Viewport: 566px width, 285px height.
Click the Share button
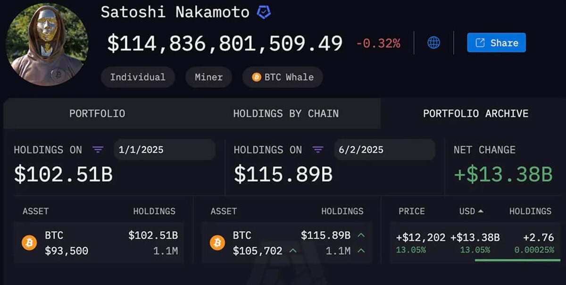click(x=496, y=43)
